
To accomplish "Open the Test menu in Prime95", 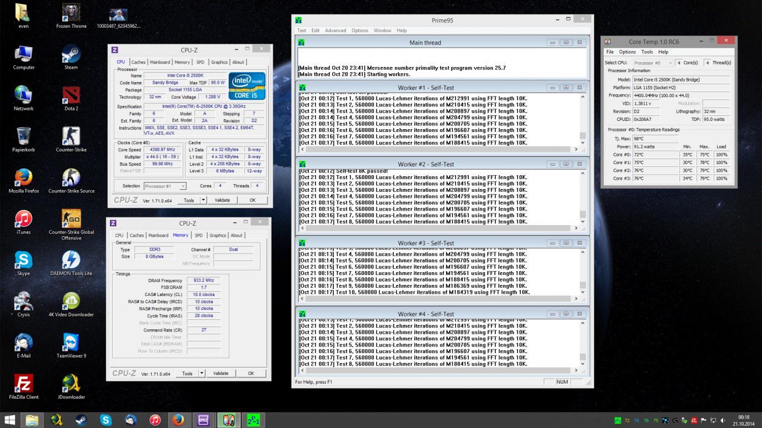I will [302, 30].
